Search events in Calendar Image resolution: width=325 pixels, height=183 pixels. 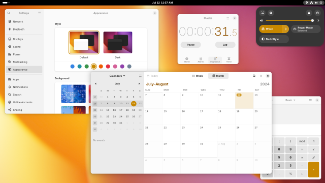[x=254, y=76]
